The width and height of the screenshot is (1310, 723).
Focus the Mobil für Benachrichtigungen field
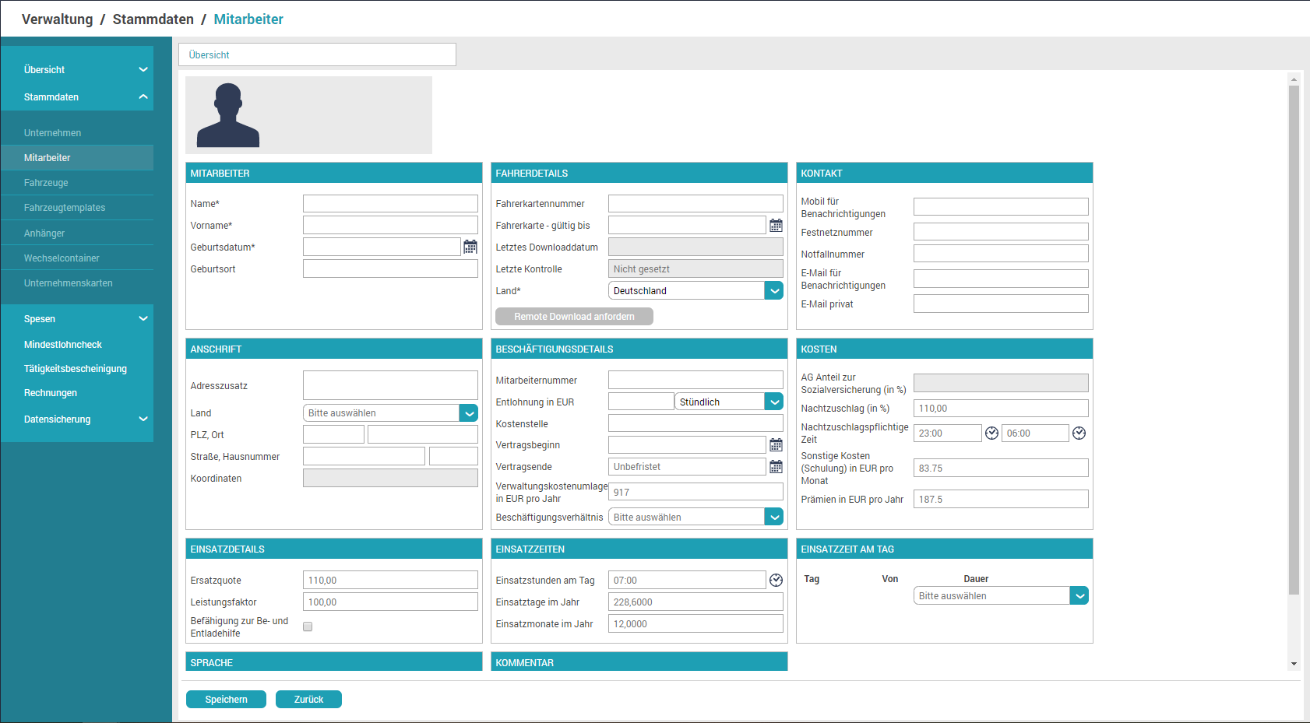pos(1001,206)
